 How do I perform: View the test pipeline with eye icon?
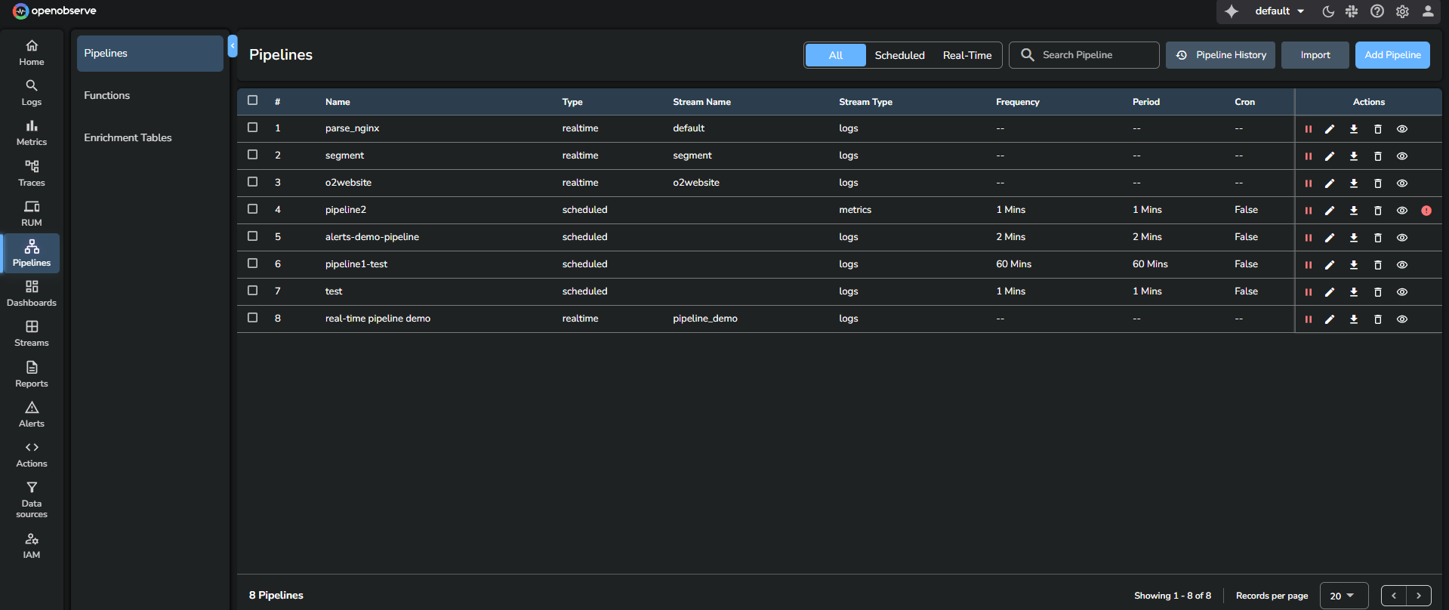[x=1402, y=292]
